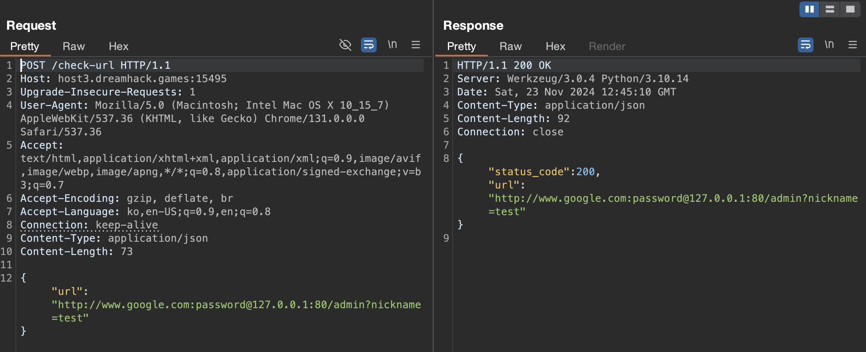Image resolution: width=866 pixels, height=352 pixels.
Task: Click the Accept: header label in Request
Action: pos(41,145)
